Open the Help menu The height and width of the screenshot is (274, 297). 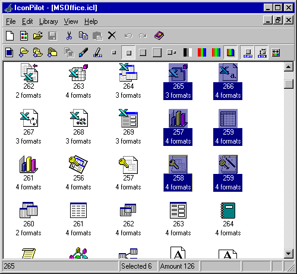pyautogui.click(x=91, y=21)
